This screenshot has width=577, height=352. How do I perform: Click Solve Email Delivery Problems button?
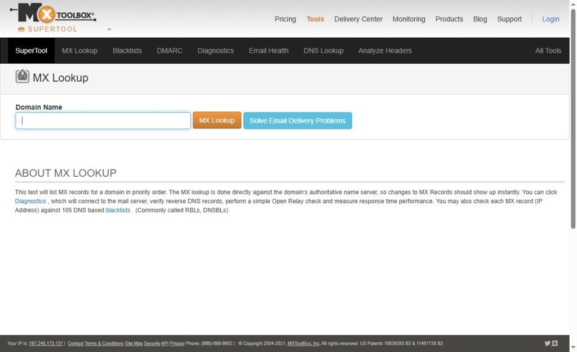click(x=298, y=121)
